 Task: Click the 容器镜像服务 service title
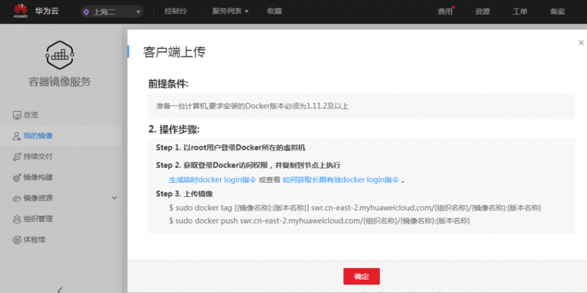[x=60, y=82]
